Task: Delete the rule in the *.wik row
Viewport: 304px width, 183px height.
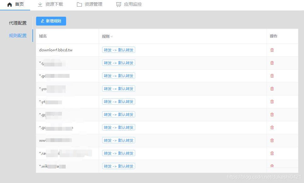Action: (x=272, y=166)
